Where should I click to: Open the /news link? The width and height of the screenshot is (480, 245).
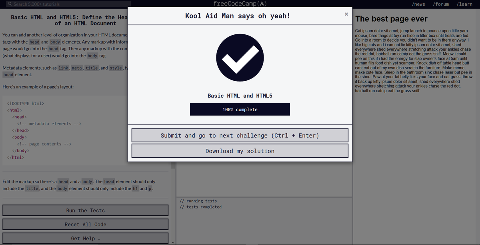coord(418,4)
